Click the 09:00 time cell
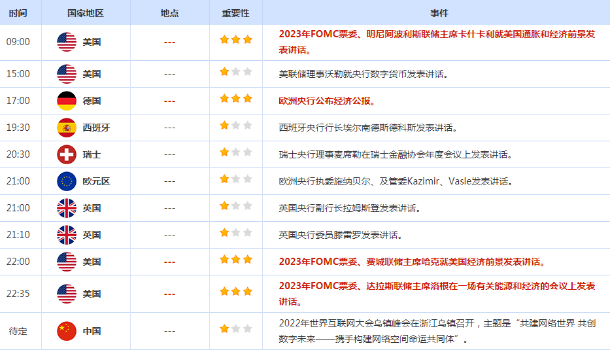Screen dimensions: 610x350 (18, 42)
